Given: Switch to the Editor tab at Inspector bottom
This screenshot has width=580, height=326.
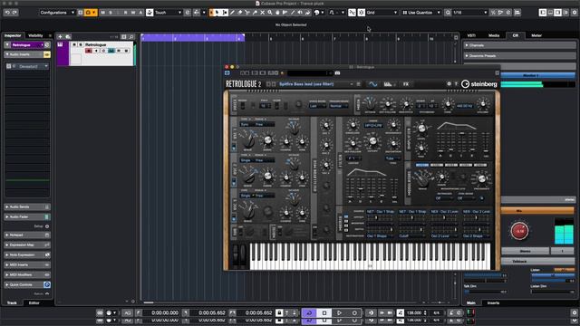Looking at the screenshot, I should 34,303.
